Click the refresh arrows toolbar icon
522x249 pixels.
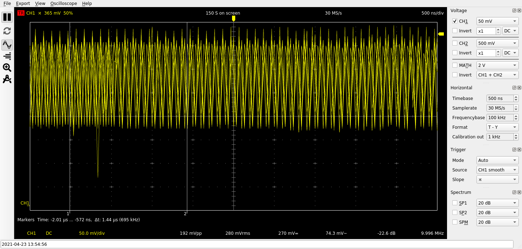(7, 31)
